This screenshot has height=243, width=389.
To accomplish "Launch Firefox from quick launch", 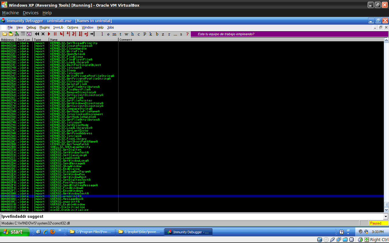I will click(x=53, y=232).
